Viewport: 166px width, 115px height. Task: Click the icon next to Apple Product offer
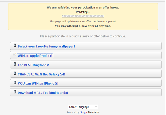15,55
